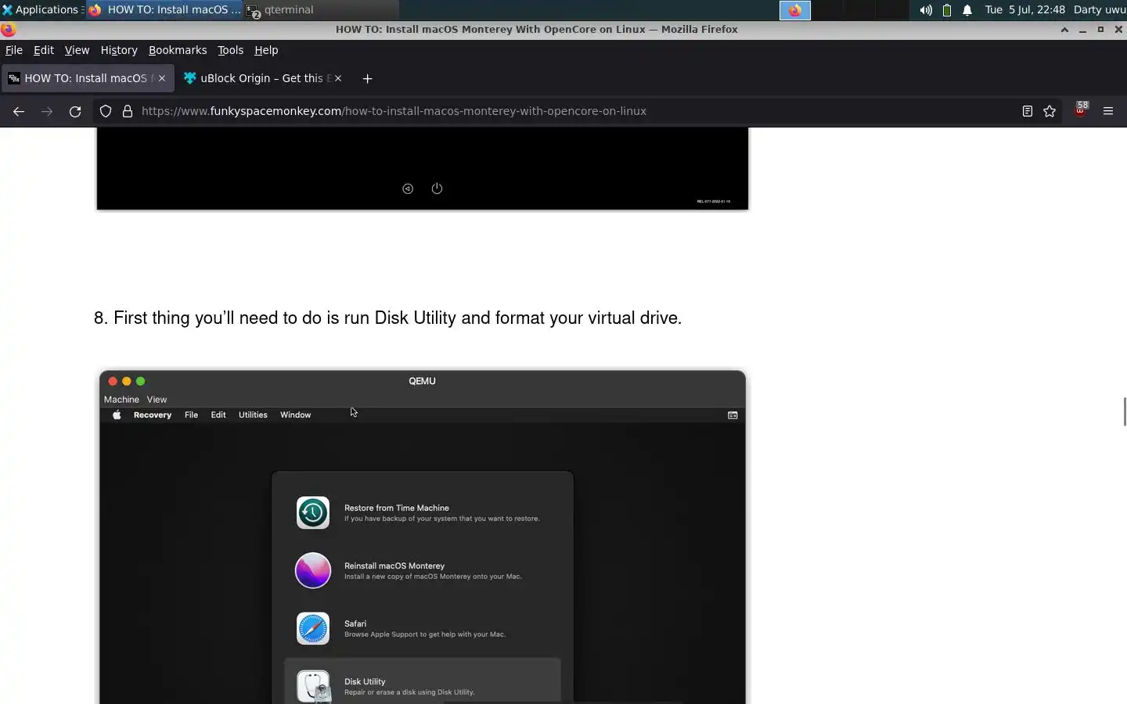The height and width of the screenshot is (704, 1127).
Task: Close the uBlock Origin tab
Action: pos(338,78)
